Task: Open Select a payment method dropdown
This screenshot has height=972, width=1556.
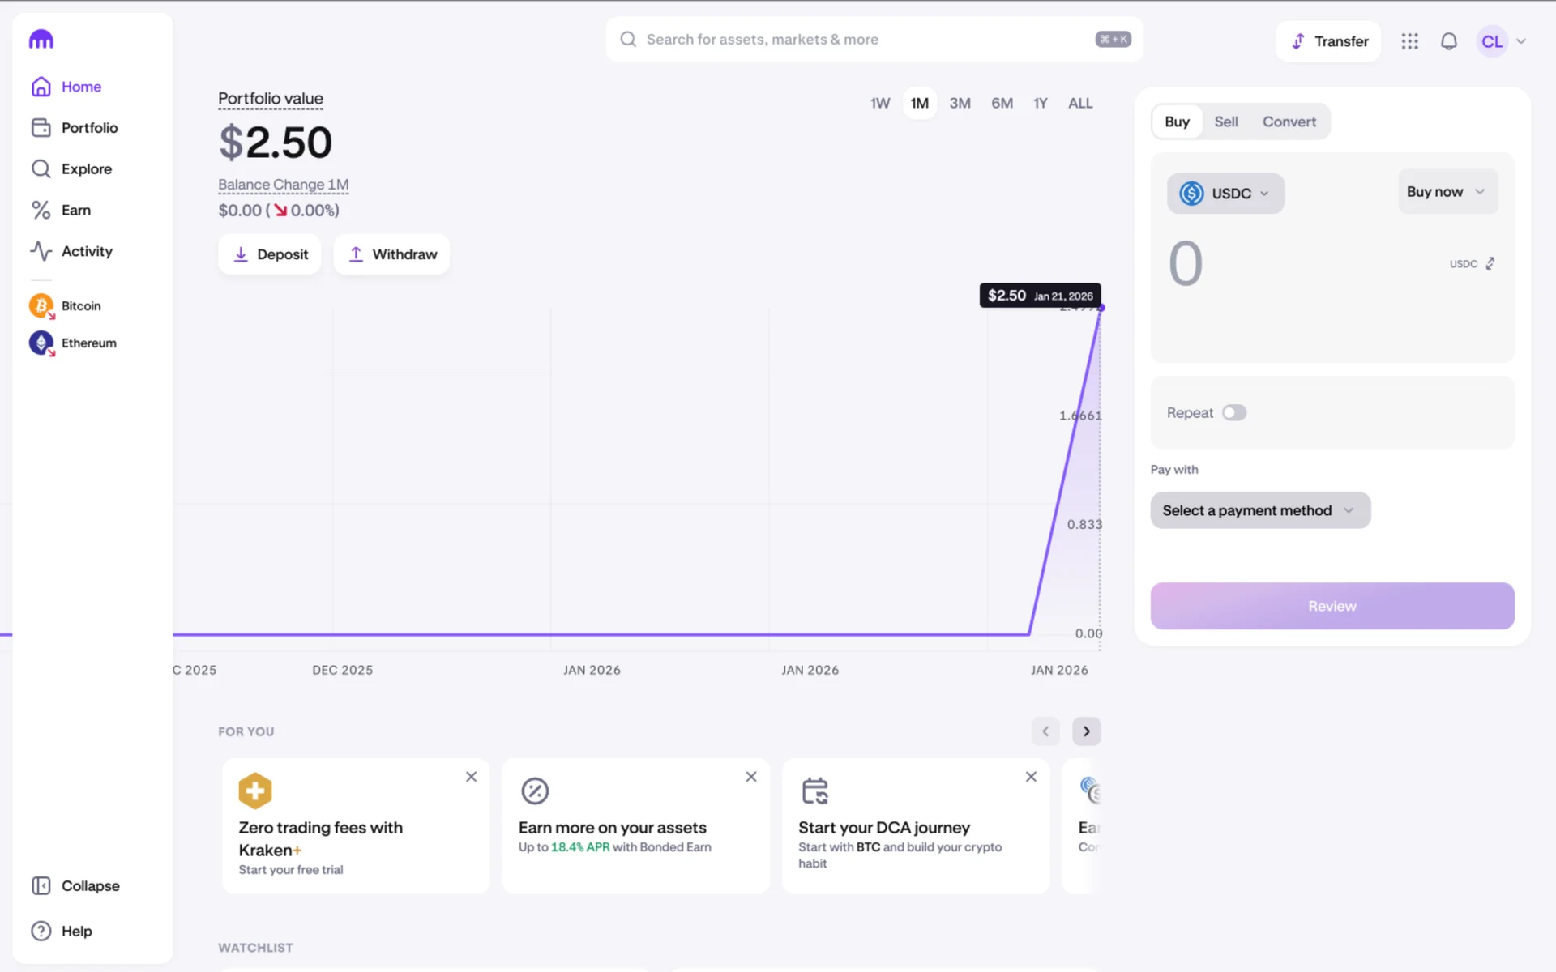Action: coord(1259,510)
